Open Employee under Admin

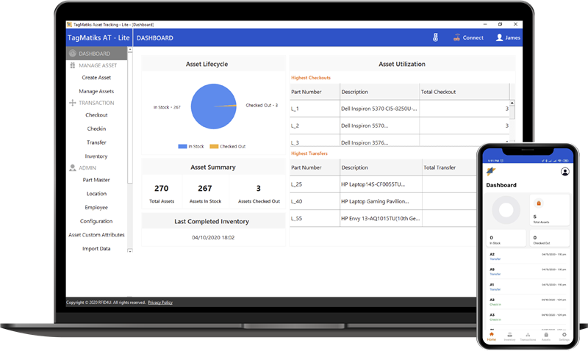click(x=96, y=208)
